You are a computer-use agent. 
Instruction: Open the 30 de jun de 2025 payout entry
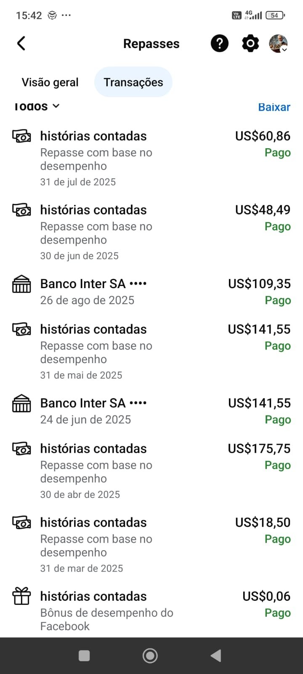pos(151,232)
